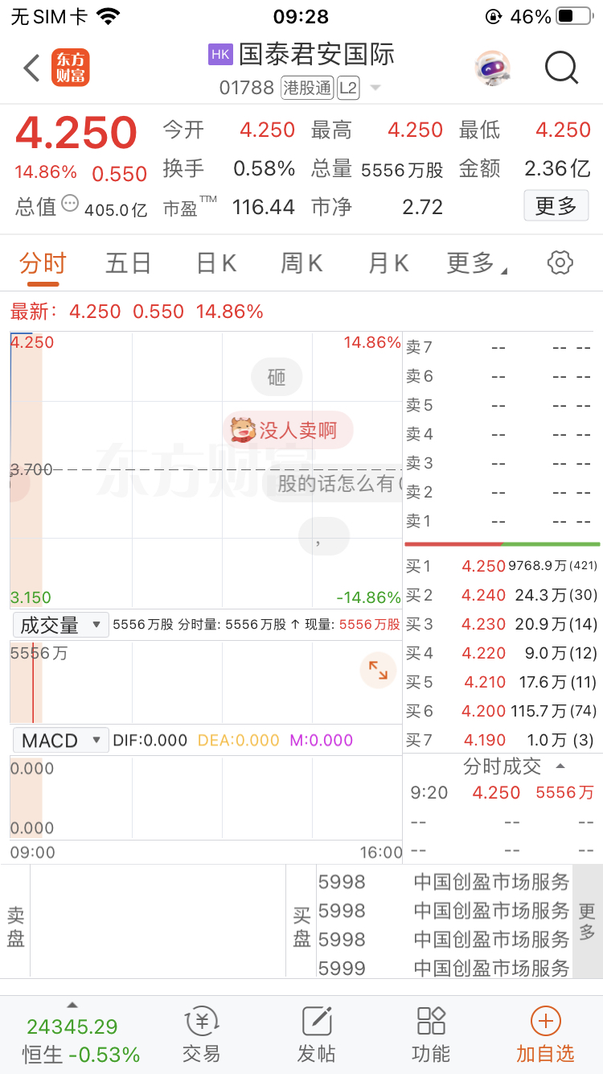Select the 分时 tab
This screenshot has height=1074, width=603.
tap(43, 262)
